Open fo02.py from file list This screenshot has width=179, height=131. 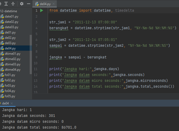pos(10,80)
